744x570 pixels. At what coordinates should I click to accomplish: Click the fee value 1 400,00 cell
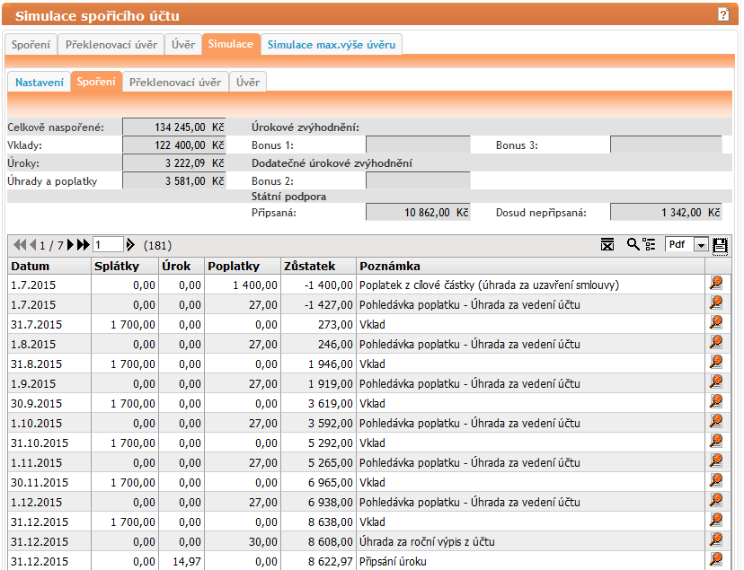click(x=243, y=285)
